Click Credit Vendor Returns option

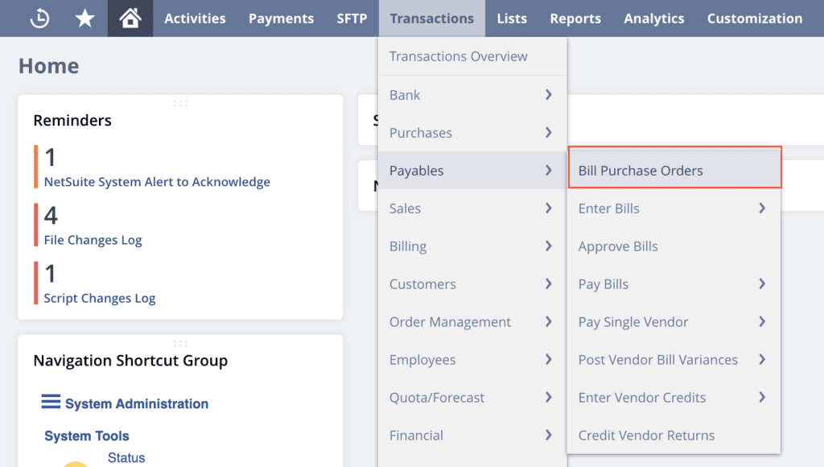[x=646, y=436]
